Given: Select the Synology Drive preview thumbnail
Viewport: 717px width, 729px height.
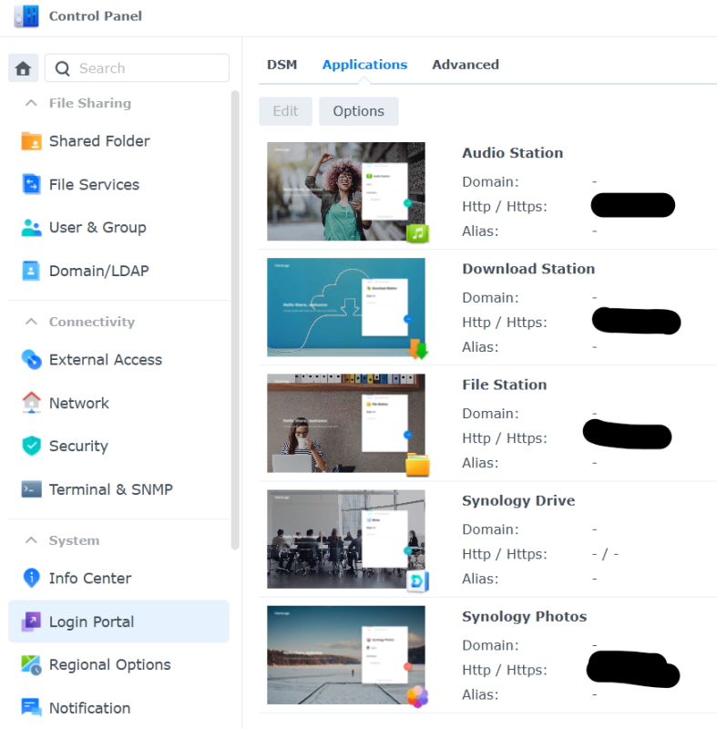Looking at the screenshot, I should (x=345, y=539).
